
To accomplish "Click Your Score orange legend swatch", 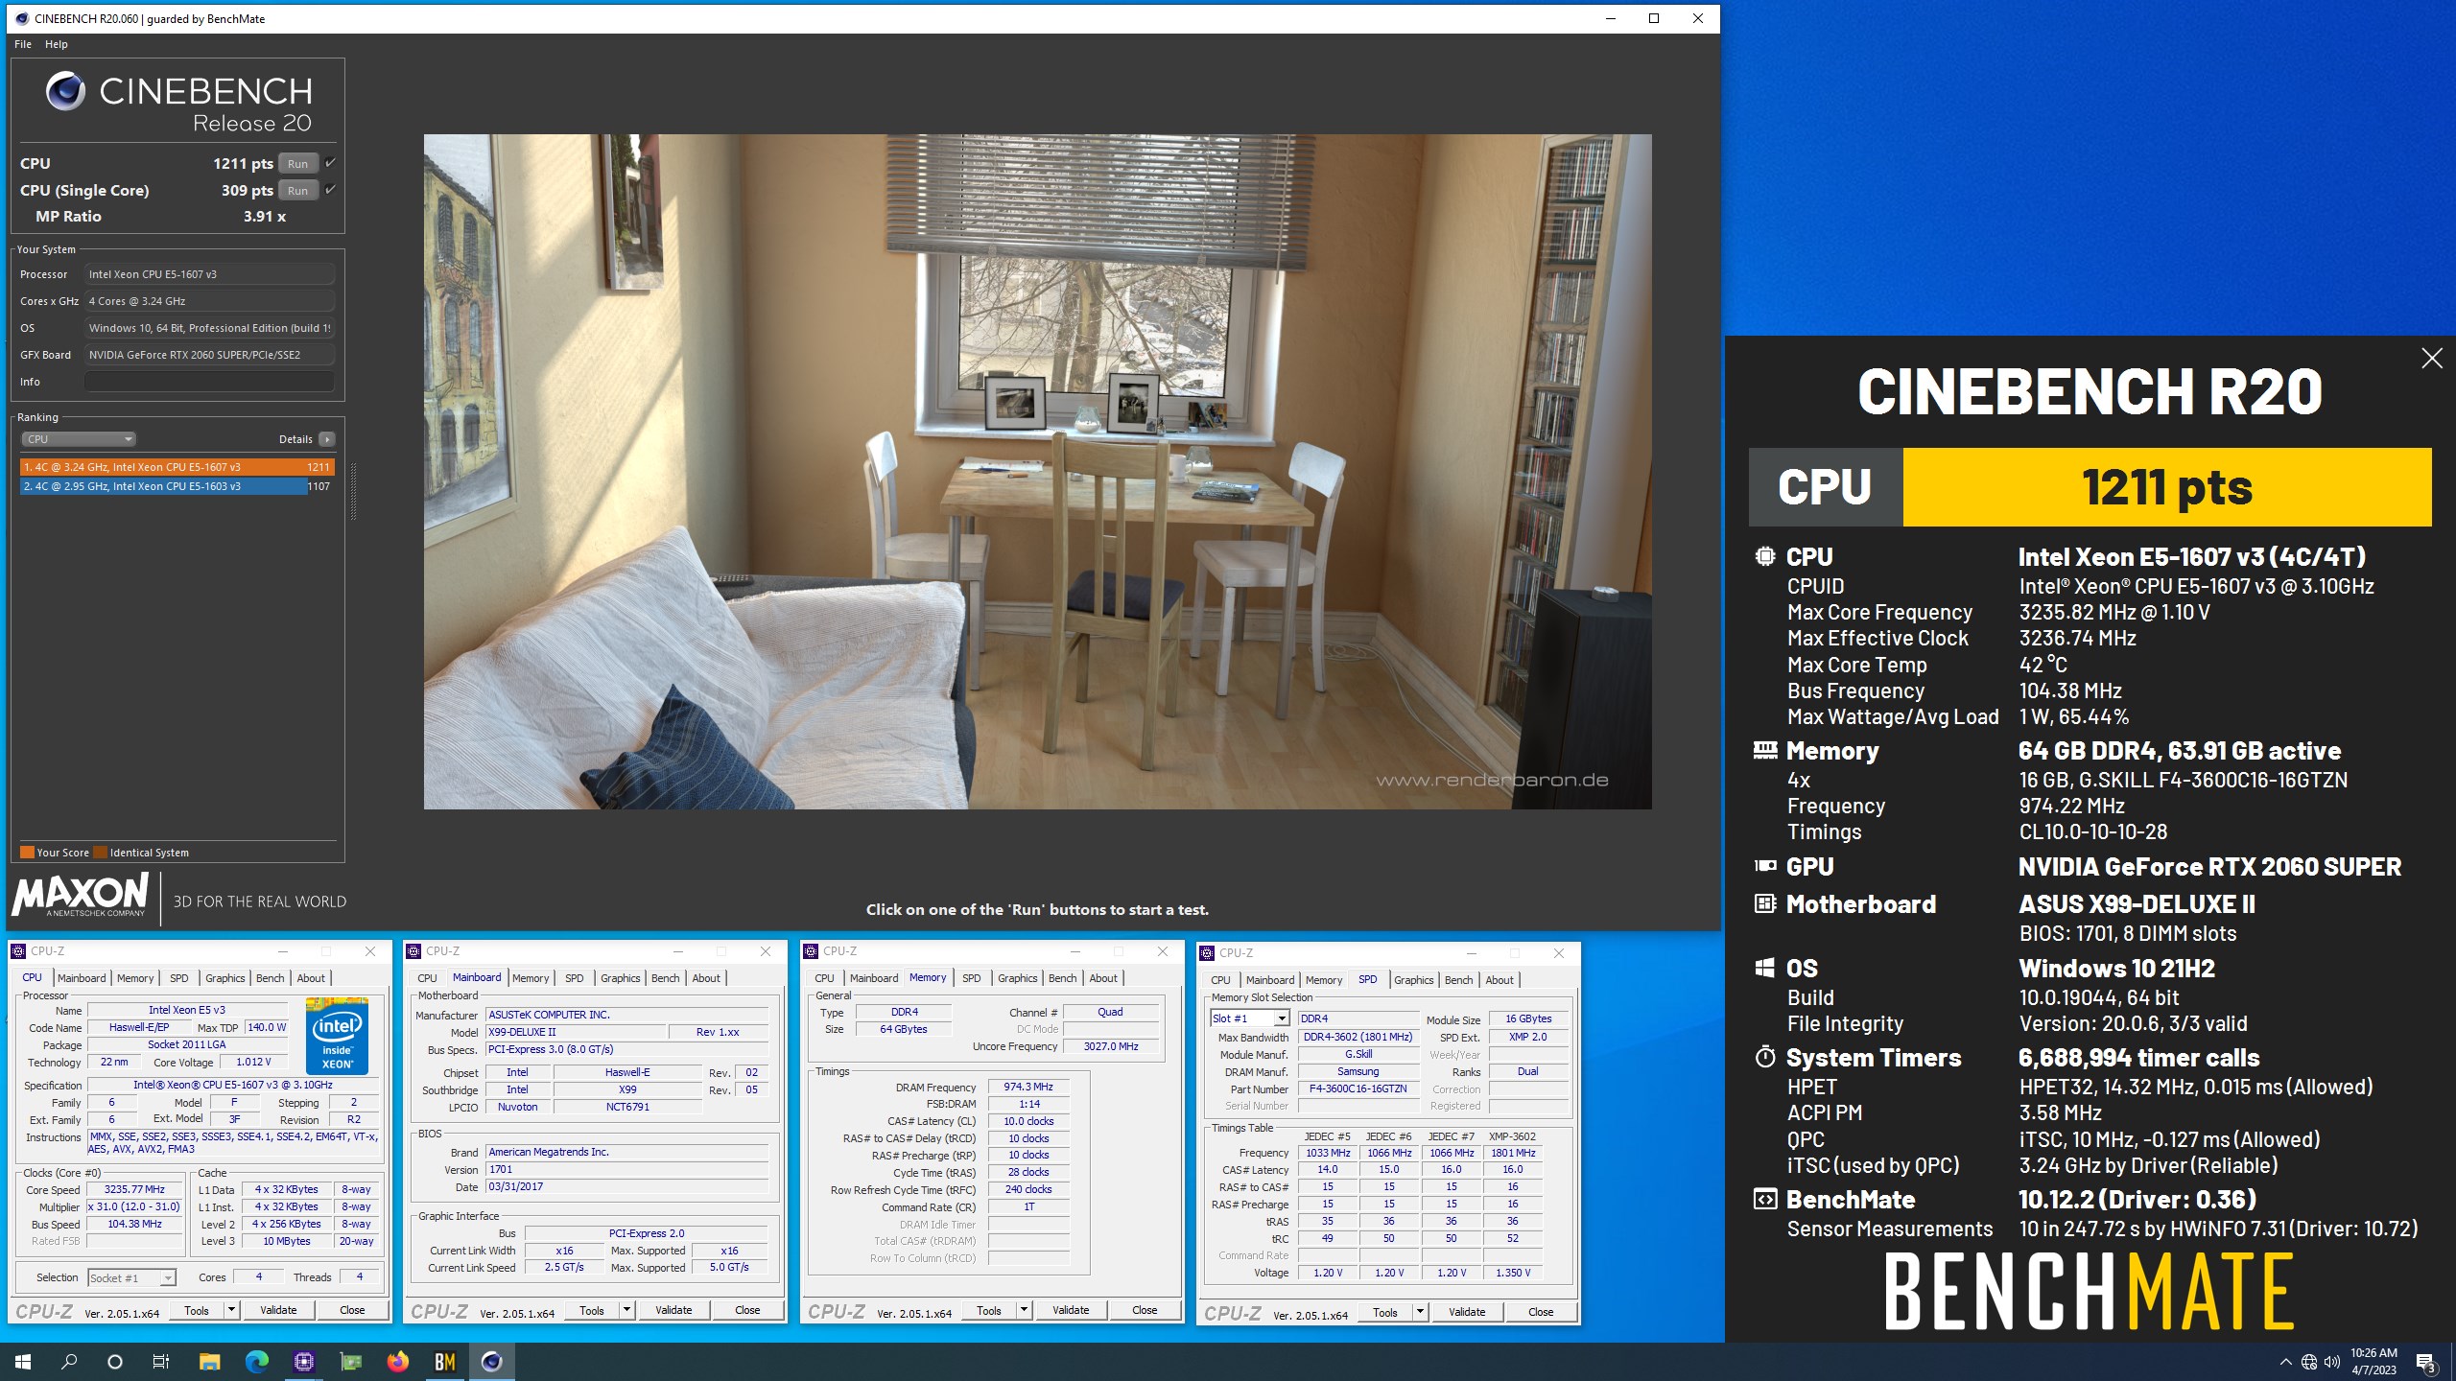I will pos(28,853).
